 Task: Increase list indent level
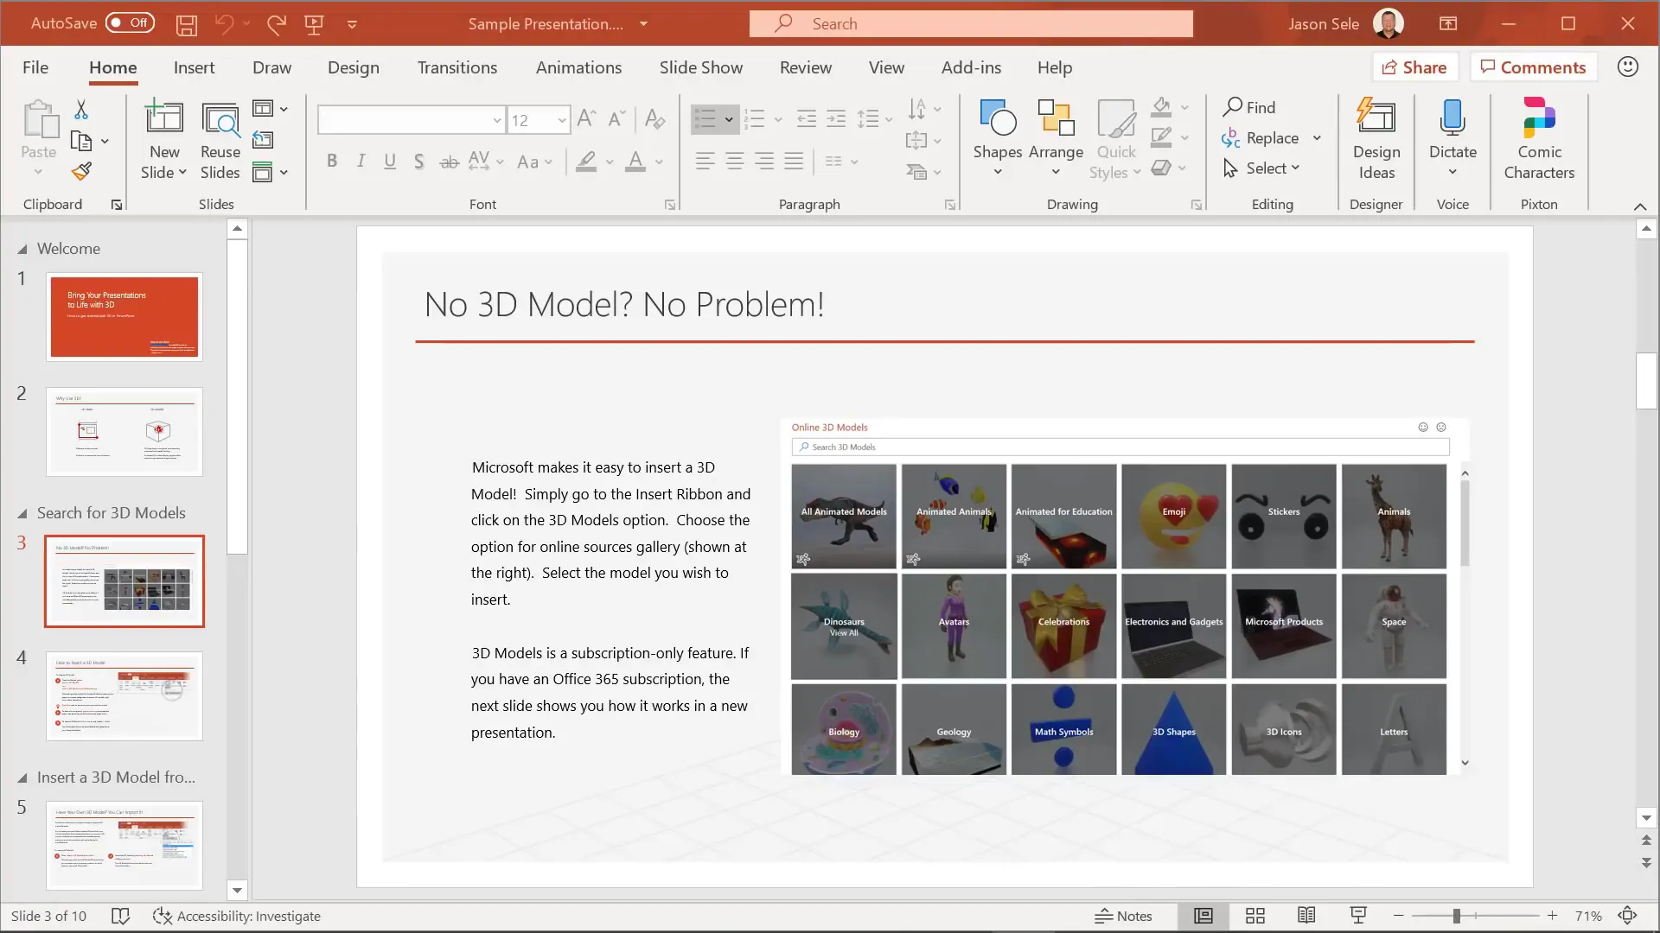coord(836,119)
